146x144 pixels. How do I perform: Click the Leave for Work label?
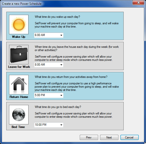pos(19,67)
